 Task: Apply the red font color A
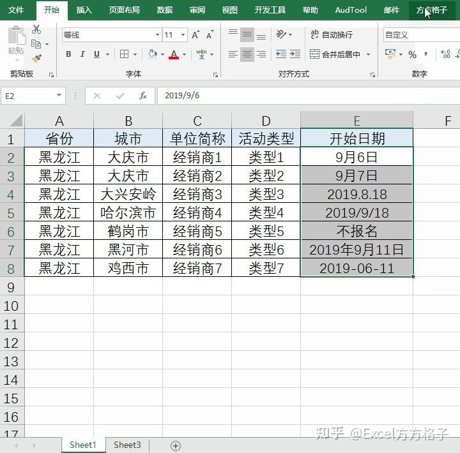click(x=174, y=54)
